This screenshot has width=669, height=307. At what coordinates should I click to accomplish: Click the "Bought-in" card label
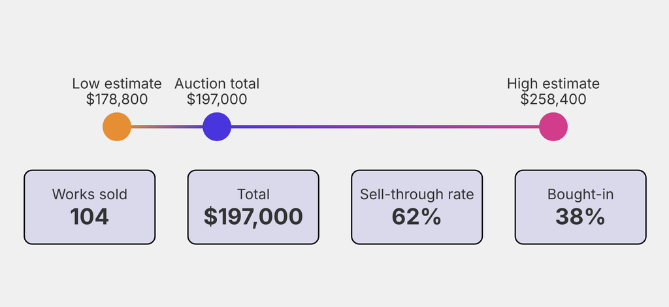point(581,194)
